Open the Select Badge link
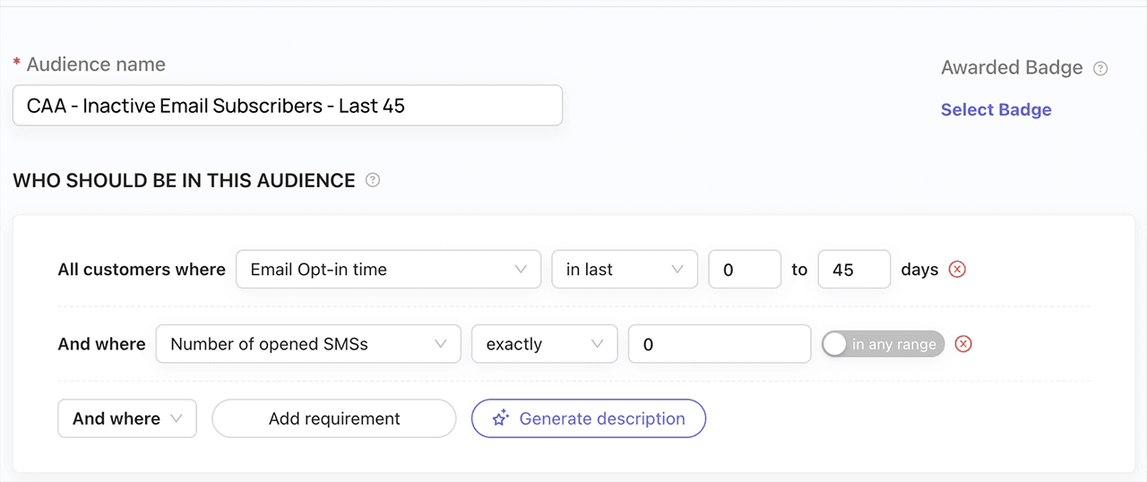 coord(996,110)
